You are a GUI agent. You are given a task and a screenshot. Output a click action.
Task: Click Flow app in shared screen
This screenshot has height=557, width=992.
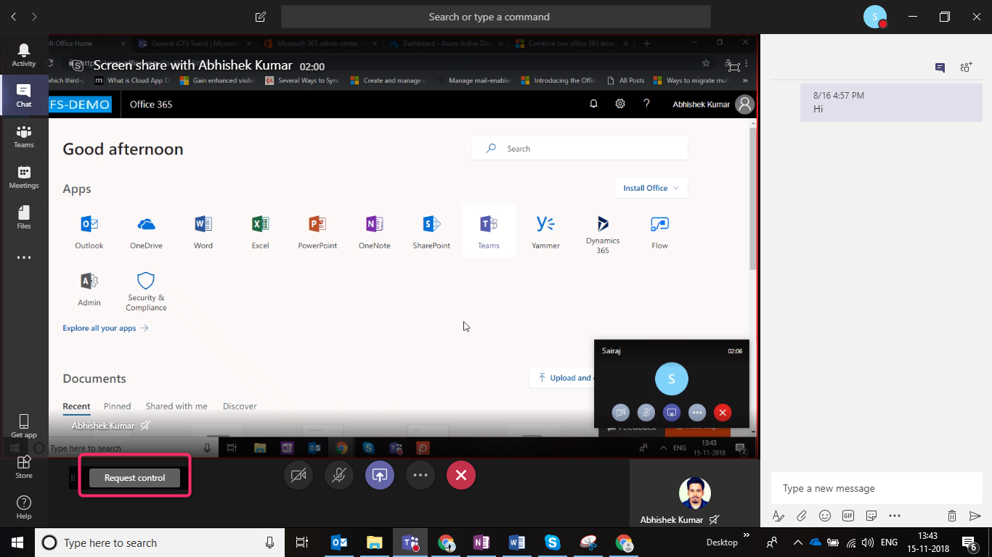[659, 232]
